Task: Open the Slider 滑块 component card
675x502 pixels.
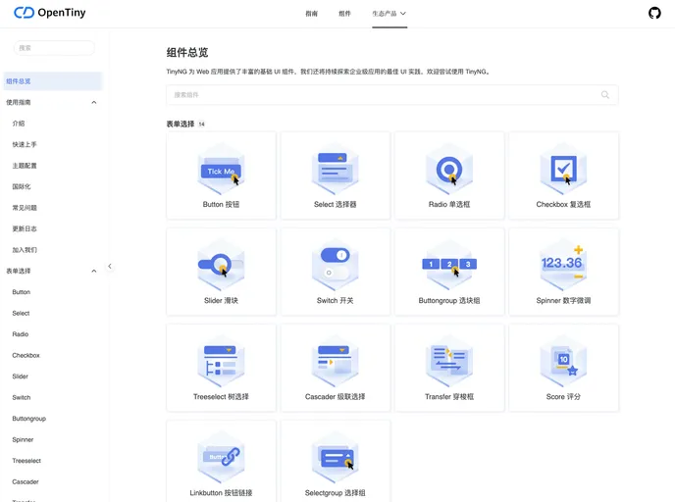Action: 223,272
